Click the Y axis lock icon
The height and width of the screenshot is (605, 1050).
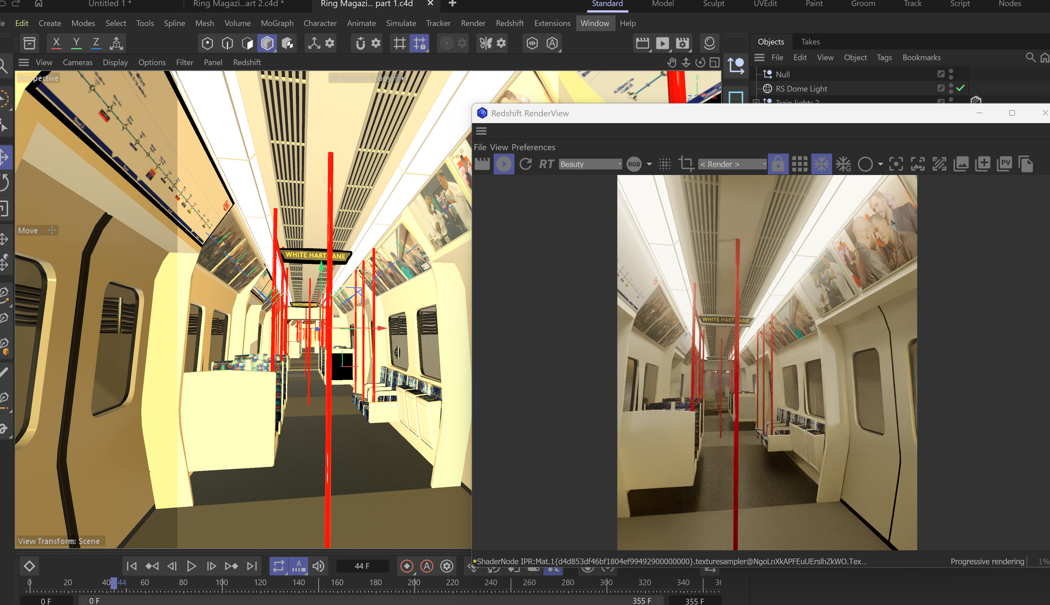pyautogui.click(x=76, y=43)
